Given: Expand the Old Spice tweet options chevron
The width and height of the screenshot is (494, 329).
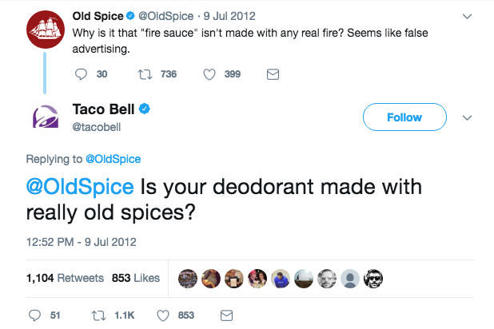Looking at the screenshot, I should tap(469, 16).
